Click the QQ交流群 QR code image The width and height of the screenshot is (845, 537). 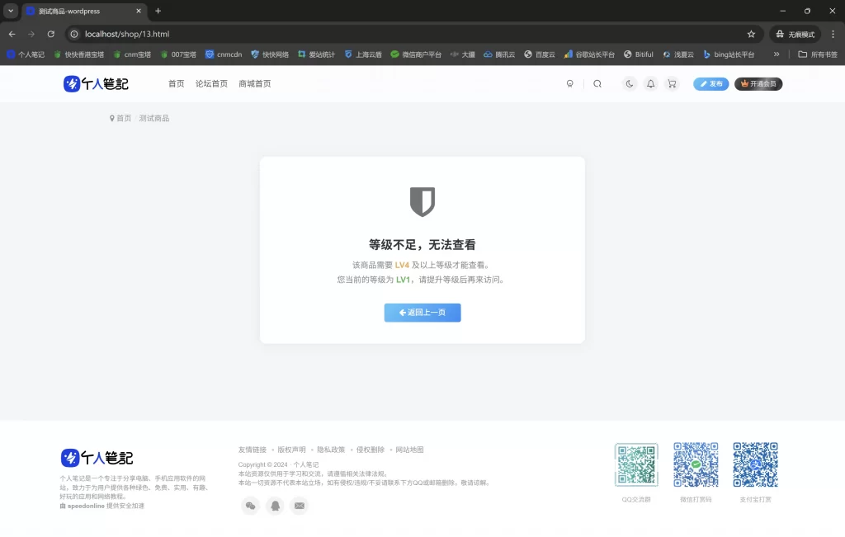(636, 464)
